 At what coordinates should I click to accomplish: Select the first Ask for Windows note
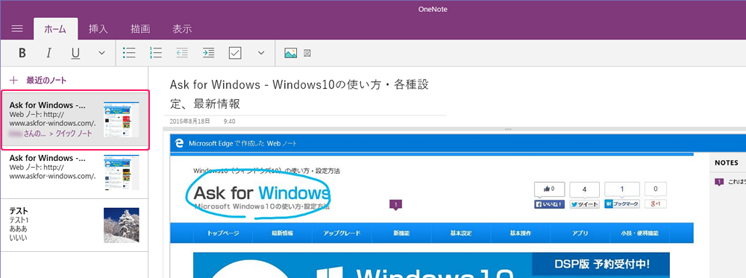coord(75,120)
